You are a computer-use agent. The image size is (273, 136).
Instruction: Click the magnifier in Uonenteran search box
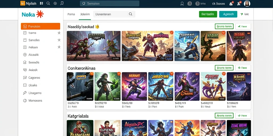point(130,14)
